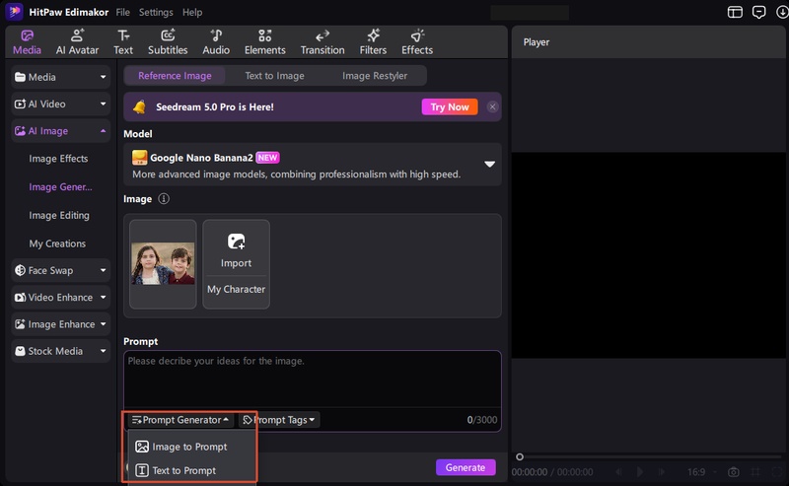The height and width of the screenshot is (486, 789).
Task: Open the Subtitles tool
Action: coord(168,42)
